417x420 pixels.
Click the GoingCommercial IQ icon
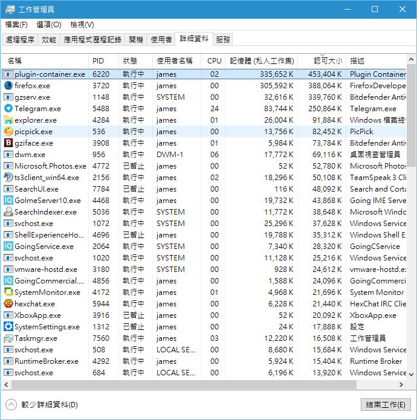point(8,281)
